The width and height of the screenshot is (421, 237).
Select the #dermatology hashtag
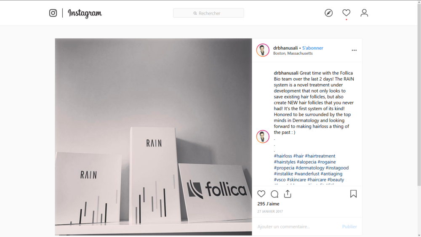coord(310,168)
